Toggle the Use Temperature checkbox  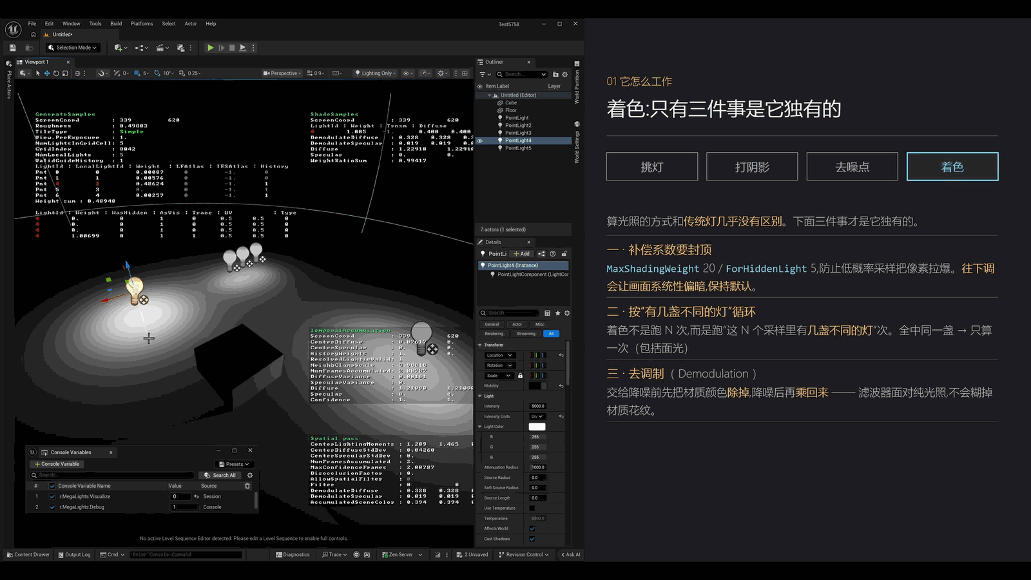click(x=532, y=508)
